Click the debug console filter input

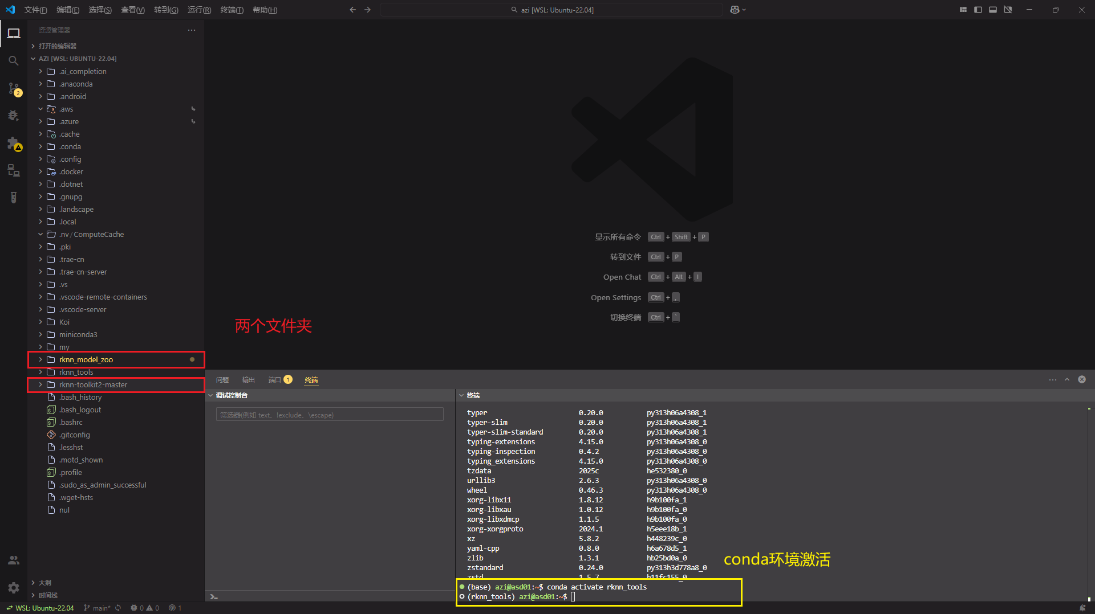(x=330, y=415)
